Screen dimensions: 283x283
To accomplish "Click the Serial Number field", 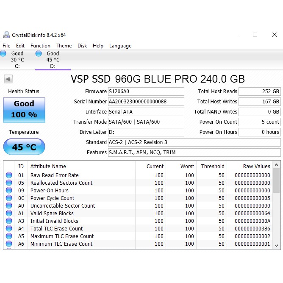I will coord(146,102).
